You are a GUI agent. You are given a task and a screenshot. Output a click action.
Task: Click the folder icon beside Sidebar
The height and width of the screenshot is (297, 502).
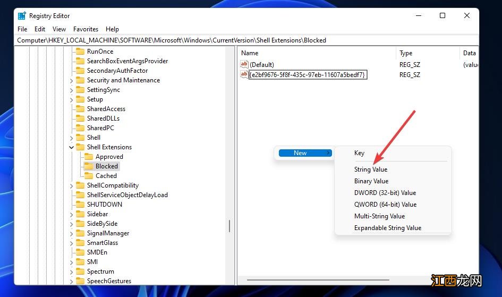pyautogui.click(x=80, y=214)
